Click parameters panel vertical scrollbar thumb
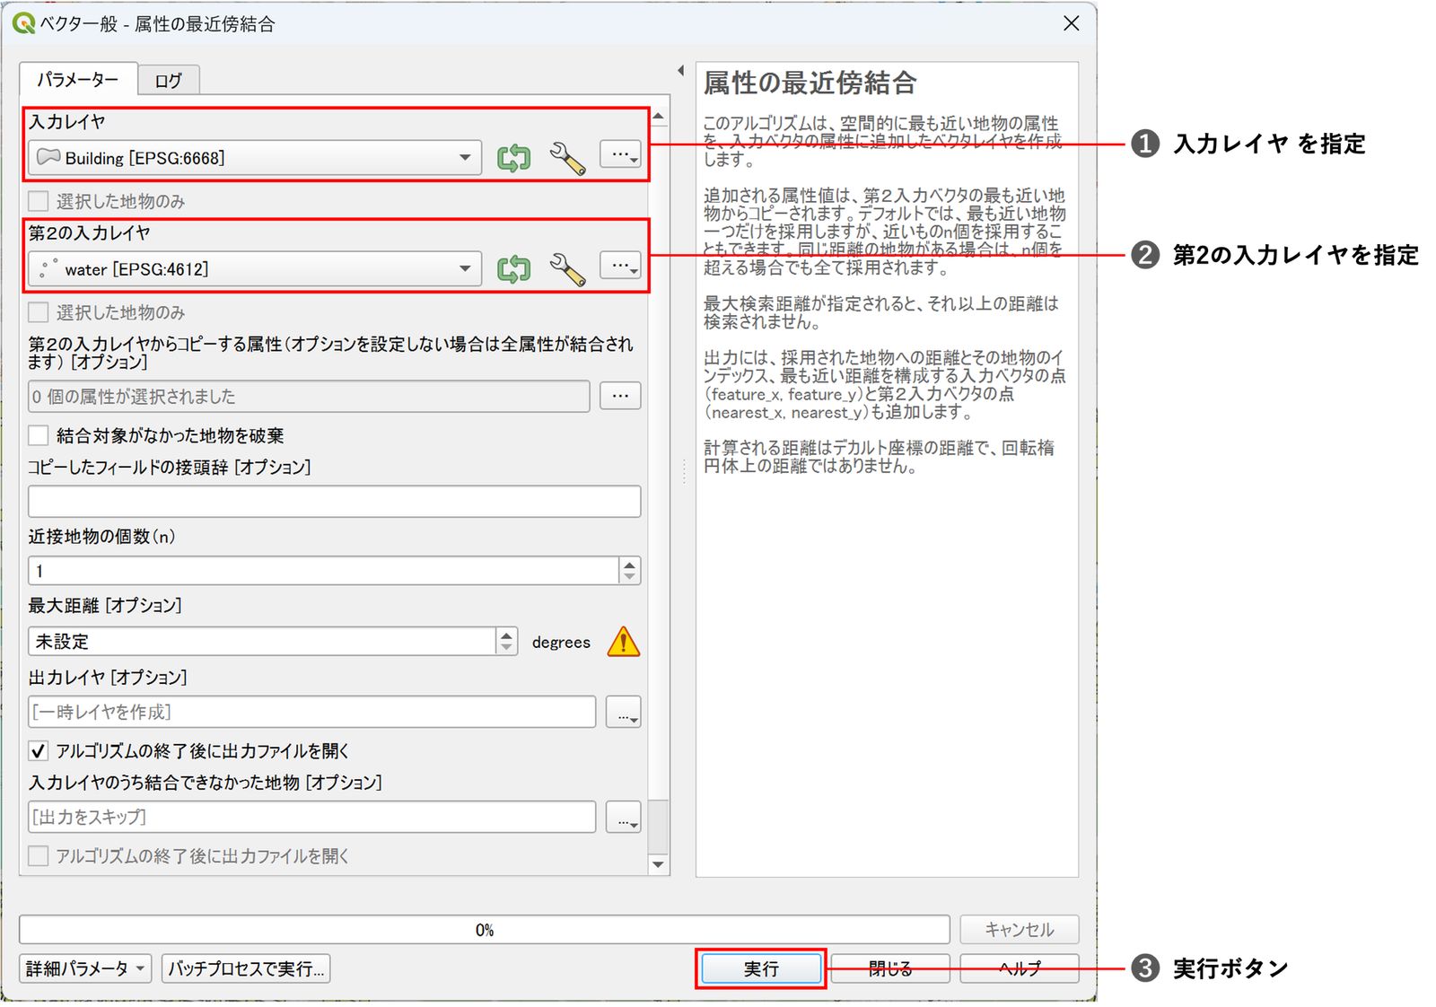Screen dimensions: 1436x1007 pos(659,827)
